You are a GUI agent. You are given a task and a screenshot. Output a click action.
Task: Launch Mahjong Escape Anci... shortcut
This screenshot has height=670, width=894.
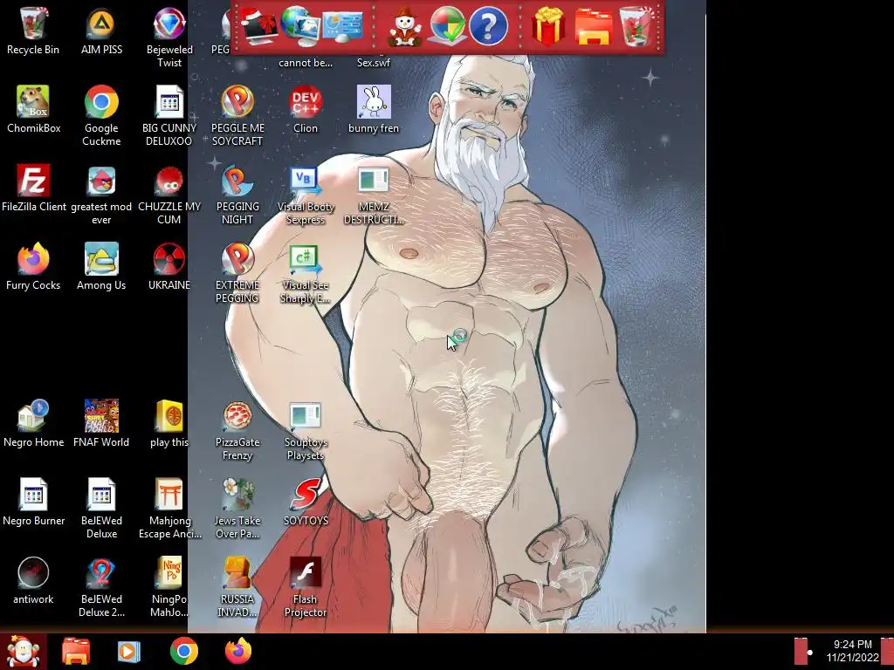click(x=169, y=509)
